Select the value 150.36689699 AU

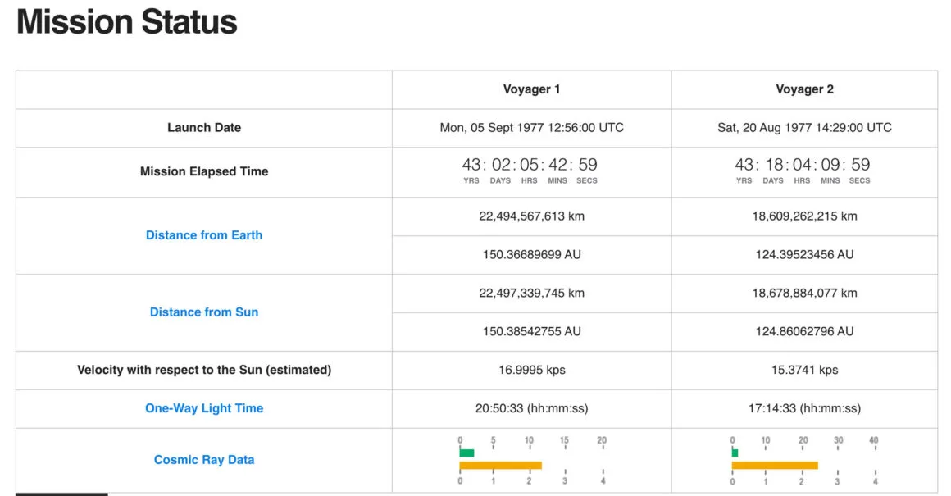[x=531, y=255]
